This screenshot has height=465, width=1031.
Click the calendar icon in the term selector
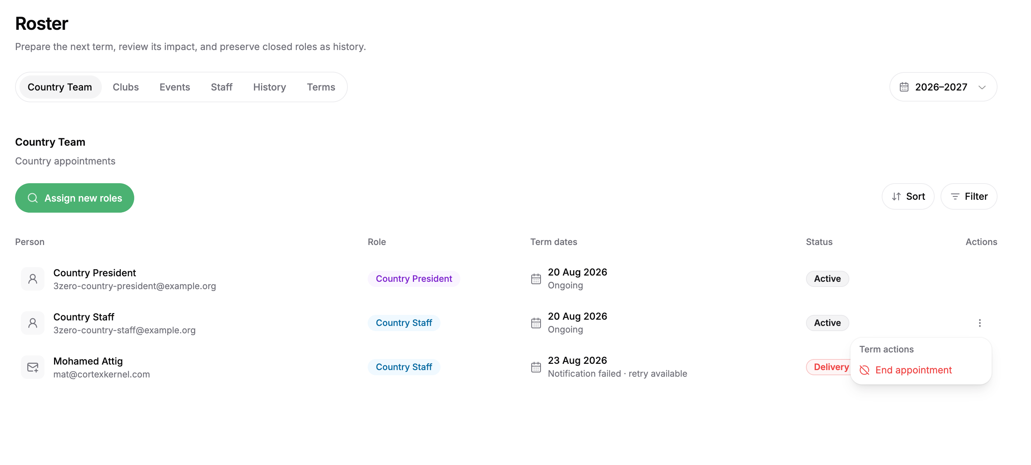click(904, 87)
